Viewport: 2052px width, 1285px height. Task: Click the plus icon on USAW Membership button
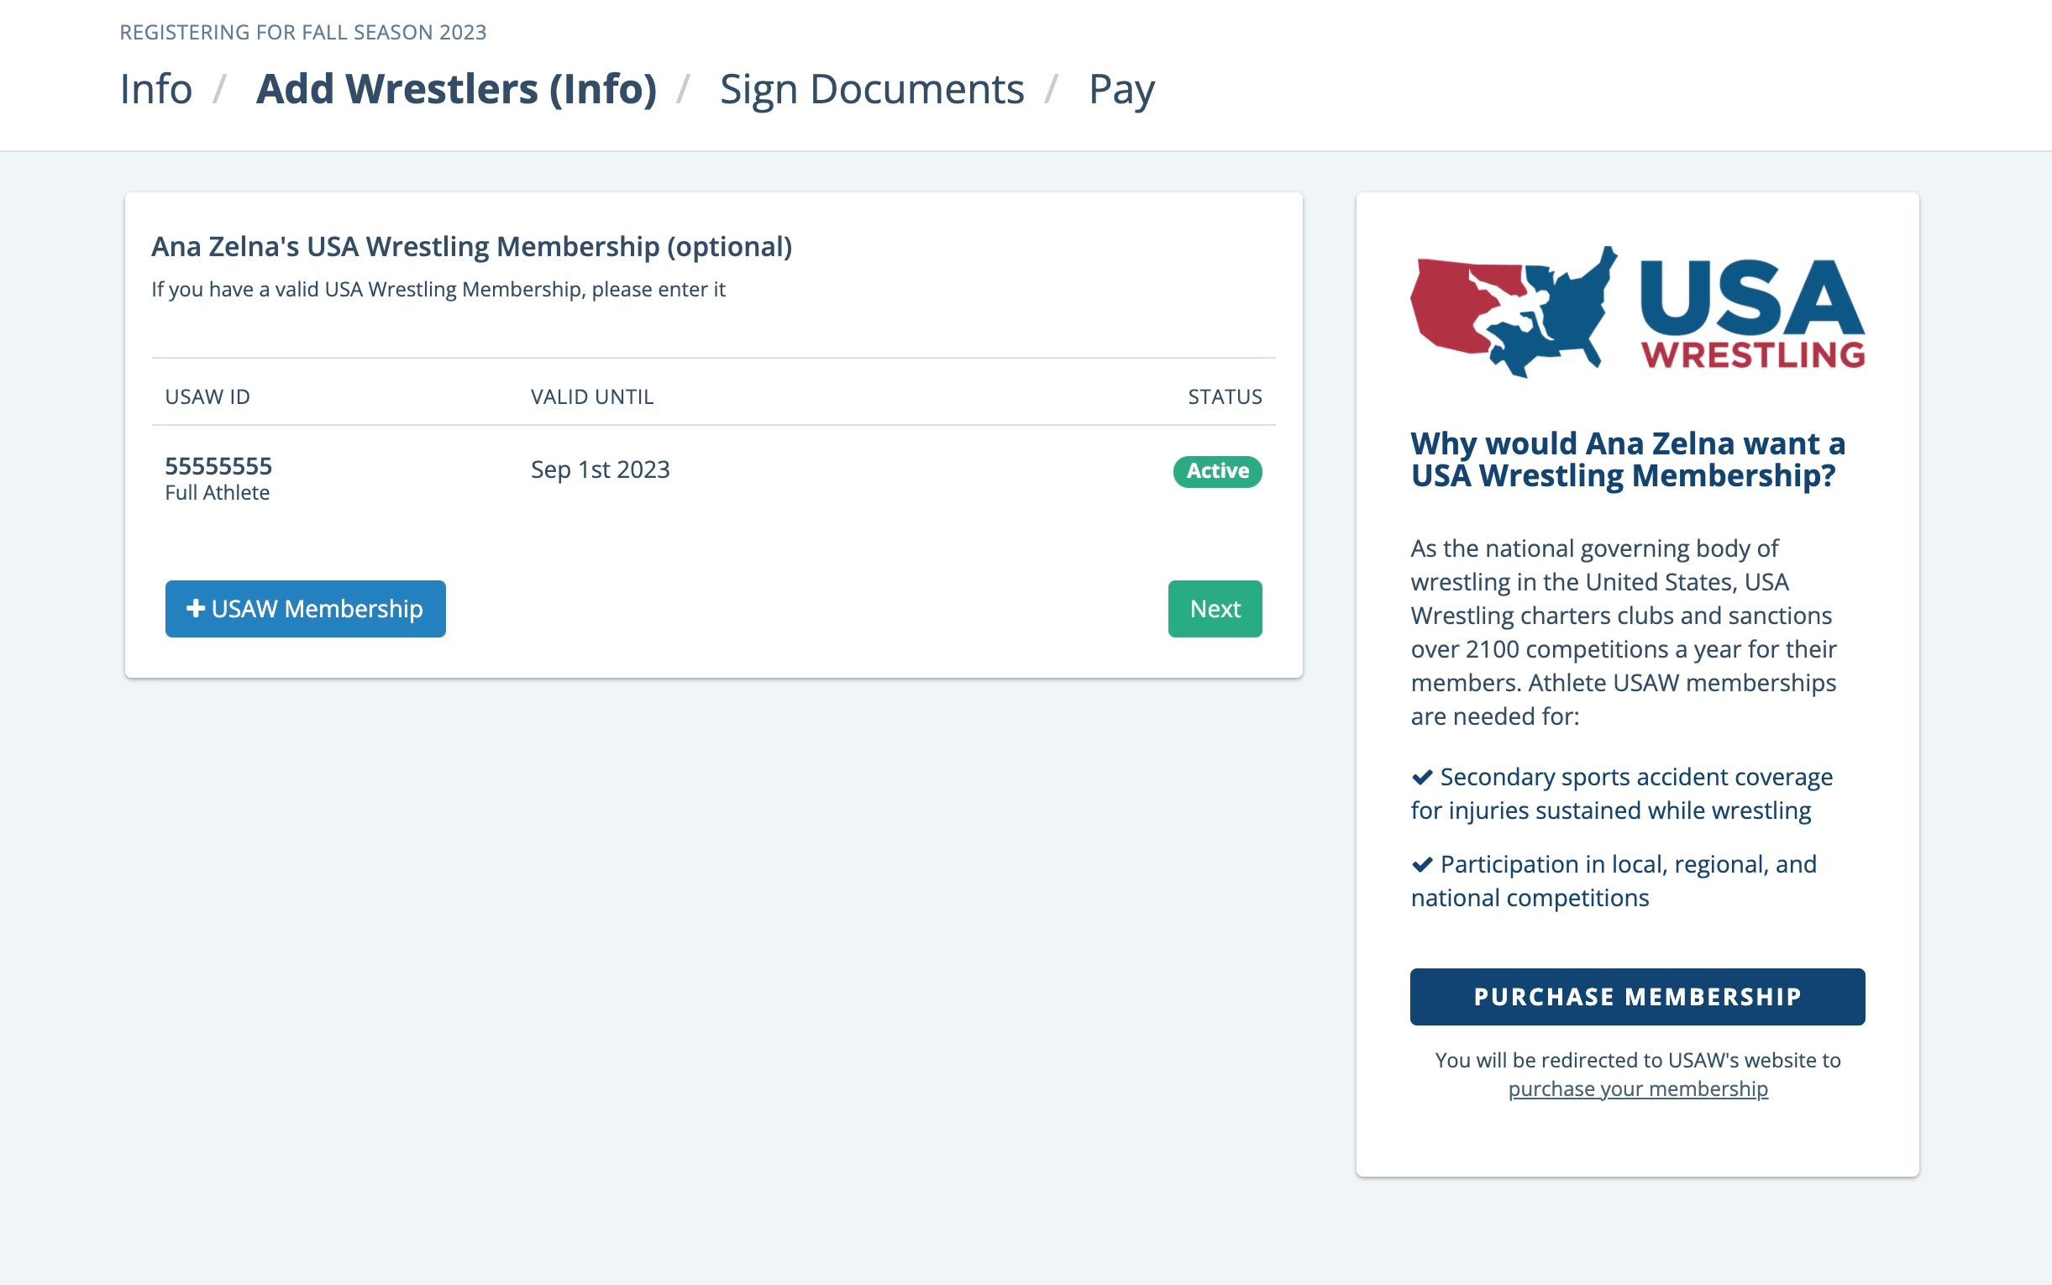(196, 608)
